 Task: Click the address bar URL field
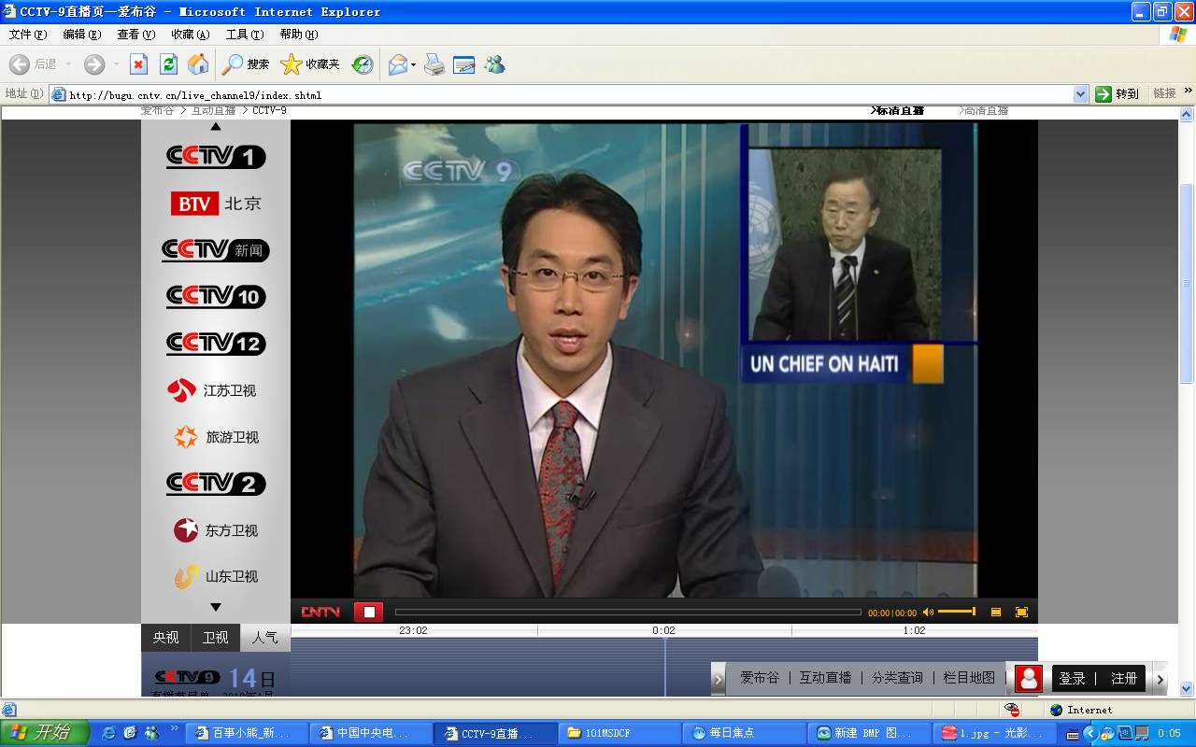[569, 94]
